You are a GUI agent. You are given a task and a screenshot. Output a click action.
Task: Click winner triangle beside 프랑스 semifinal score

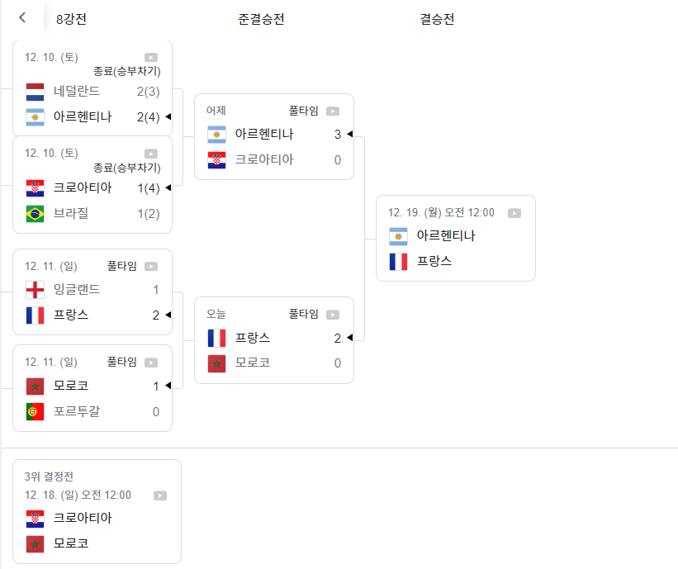pos(352,338)
